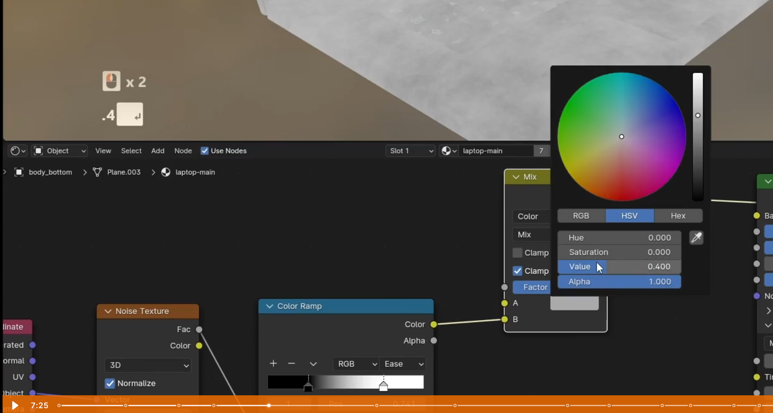The width and height of the screenshot is (773, 413).
Task: Enable the unchecked Clamp checkbox in Mix node
Action: pos(518,253)
